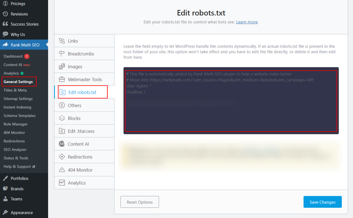Click the Content AI tab icon
353x218 pixels.
[62, 144]
